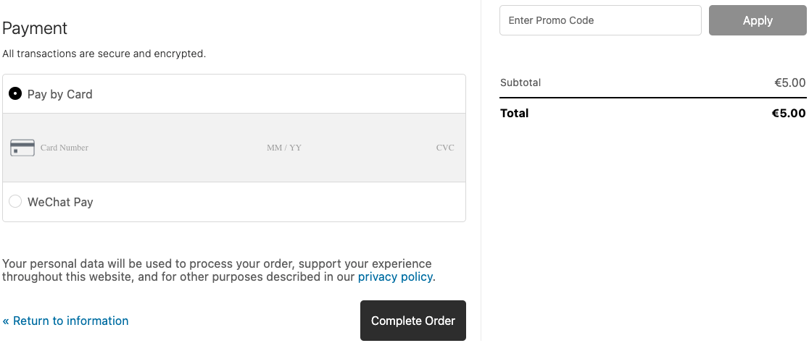Submit with the Complete Order button
The width and height of the screenshot is (809, 343).
(x=413, y=321)
